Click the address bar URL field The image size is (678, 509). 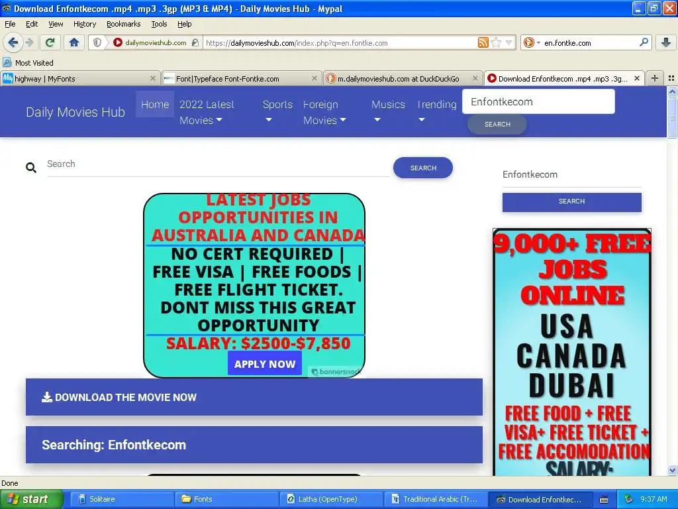[x=340, y=42]
